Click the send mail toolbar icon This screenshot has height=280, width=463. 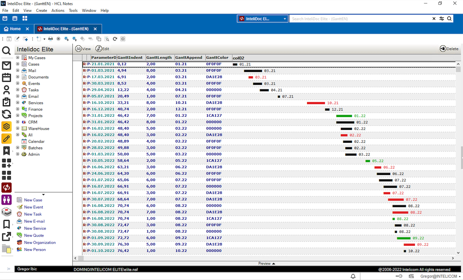[74, 39]
